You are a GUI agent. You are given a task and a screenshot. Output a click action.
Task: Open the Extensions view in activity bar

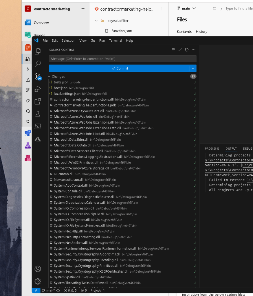(x=38, y=101)
